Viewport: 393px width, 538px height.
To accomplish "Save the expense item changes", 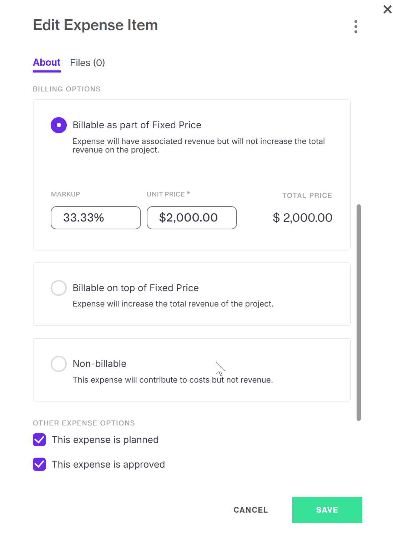I will tap(327, 510).
